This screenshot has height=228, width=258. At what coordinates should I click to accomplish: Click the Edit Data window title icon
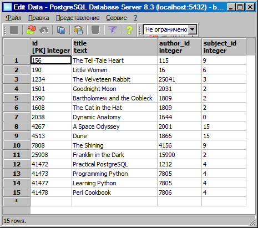click(x=7, y=7)
